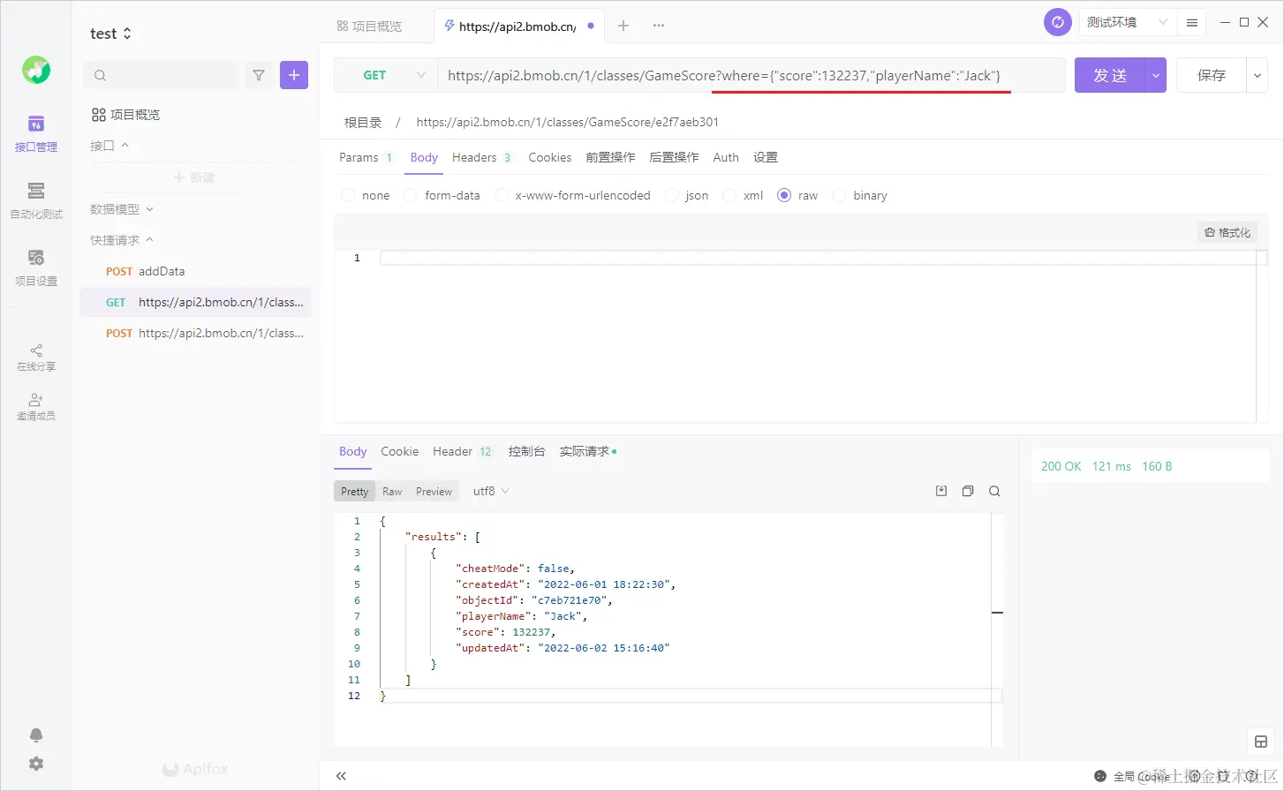1284x791 pixels.
Task: Switch response view to Preview
Action: pyautogui.click(x=434, y=491)
